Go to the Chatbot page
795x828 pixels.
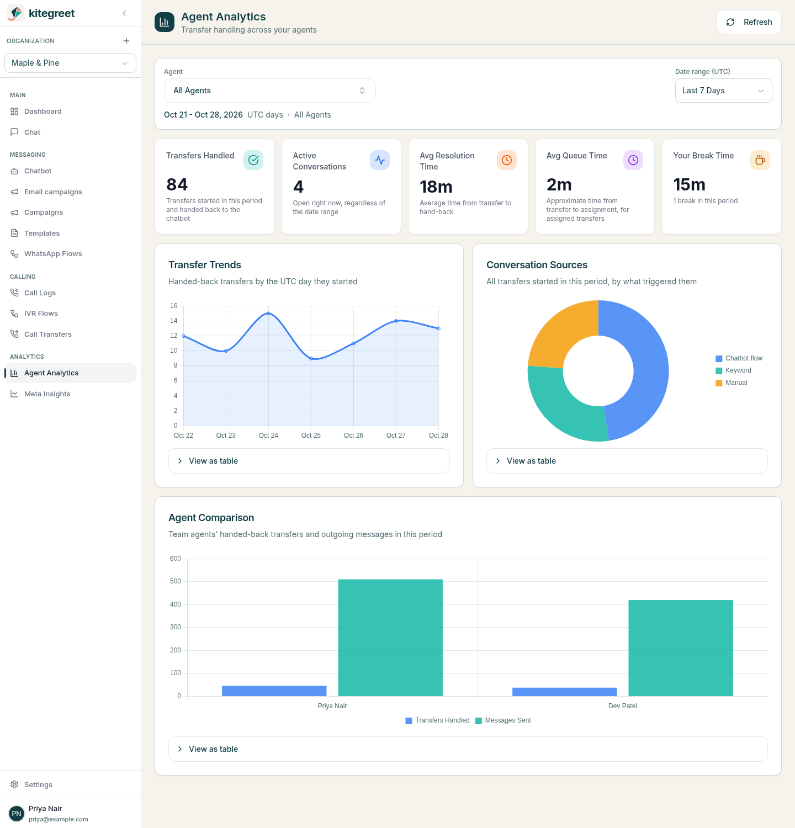click(70, 171)
